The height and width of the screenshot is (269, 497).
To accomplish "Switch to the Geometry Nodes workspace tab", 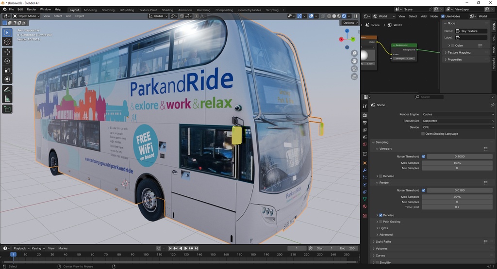I will (x=249, y=10).
